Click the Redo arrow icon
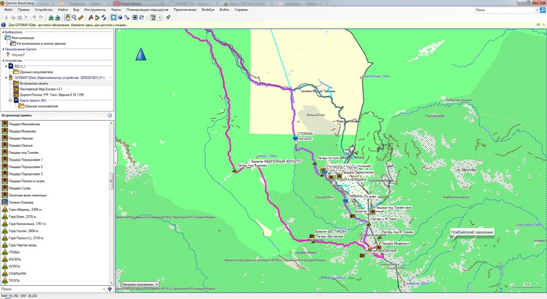Screen dimensions: 547x299 41,18
